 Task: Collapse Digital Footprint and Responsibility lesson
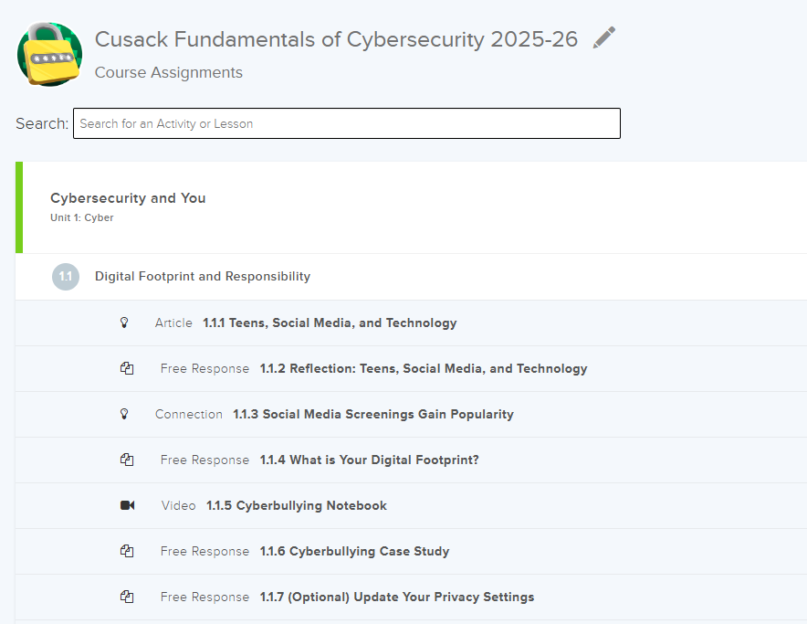(203, 276)
